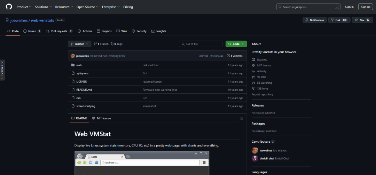Star the repository with the Star button
376x175 pixels.
tap(362, 20)
